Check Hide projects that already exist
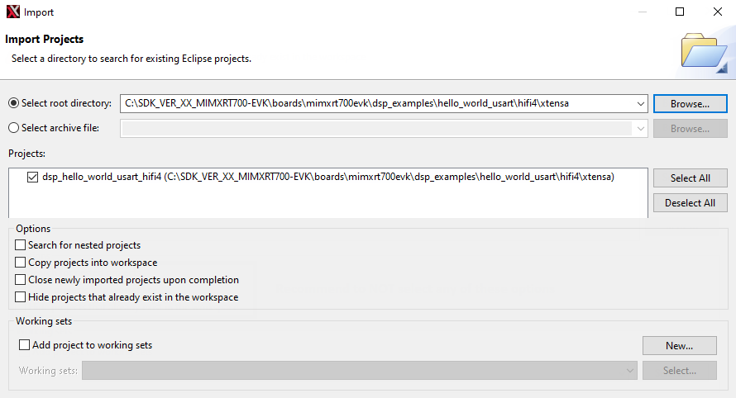Image resolution: width=736 pixels, height=398 pixels. [x=21, y=297]
